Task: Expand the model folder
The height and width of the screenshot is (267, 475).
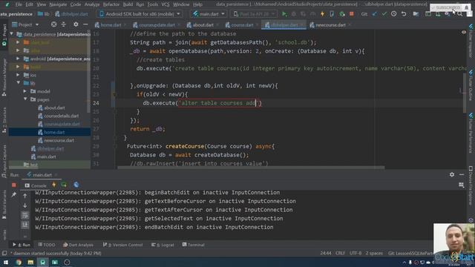Action: 24,91
